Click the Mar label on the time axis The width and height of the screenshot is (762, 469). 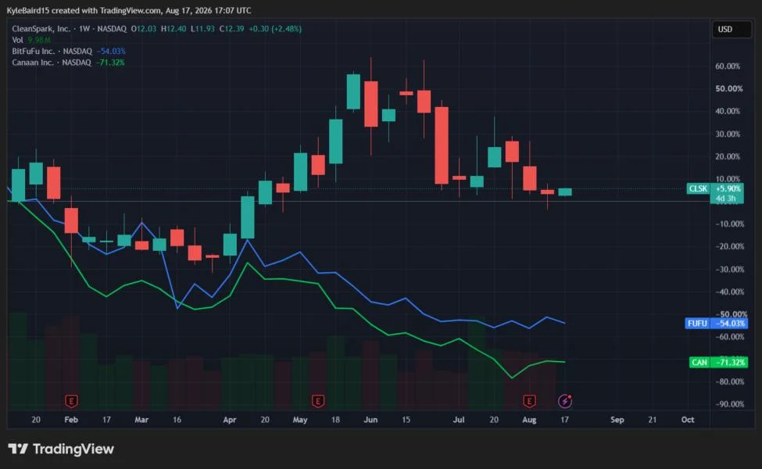(141, 420)
